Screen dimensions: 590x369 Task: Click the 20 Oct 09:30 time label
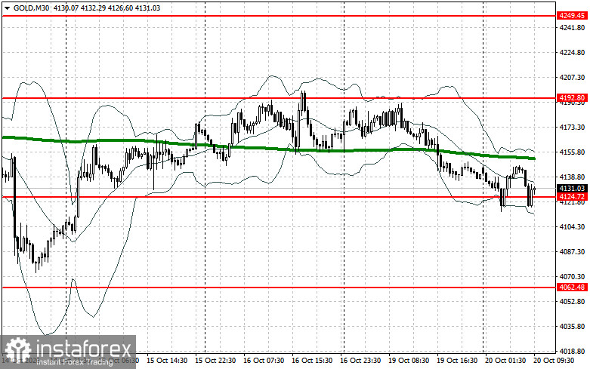554,360
